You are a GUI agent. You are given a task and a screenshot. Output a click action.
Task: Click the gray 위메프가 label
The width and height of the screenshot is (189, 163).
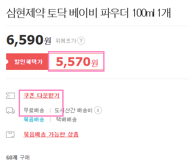click(x=66, y=41)
